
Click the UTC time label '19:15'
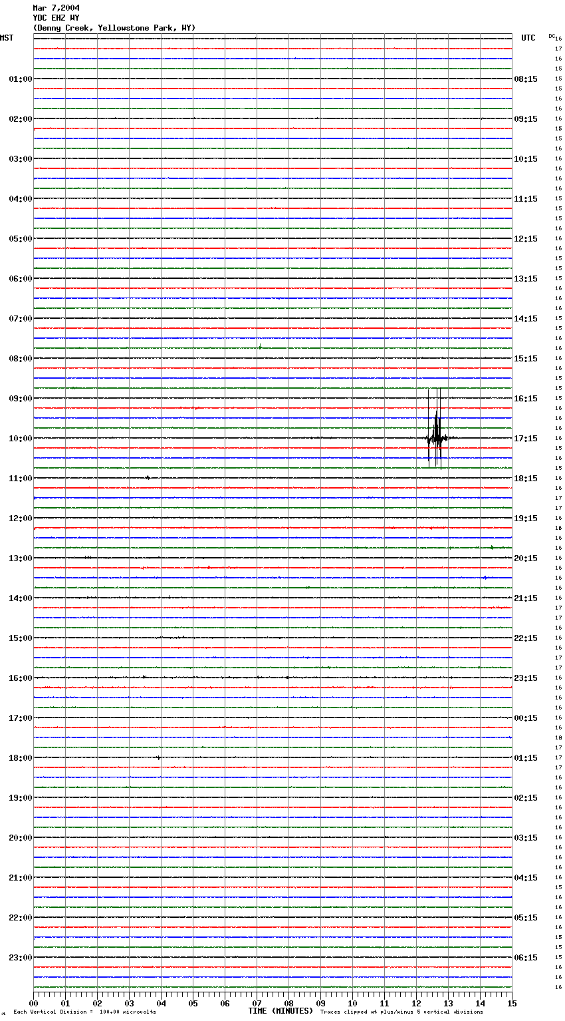[x=526, y=518]
